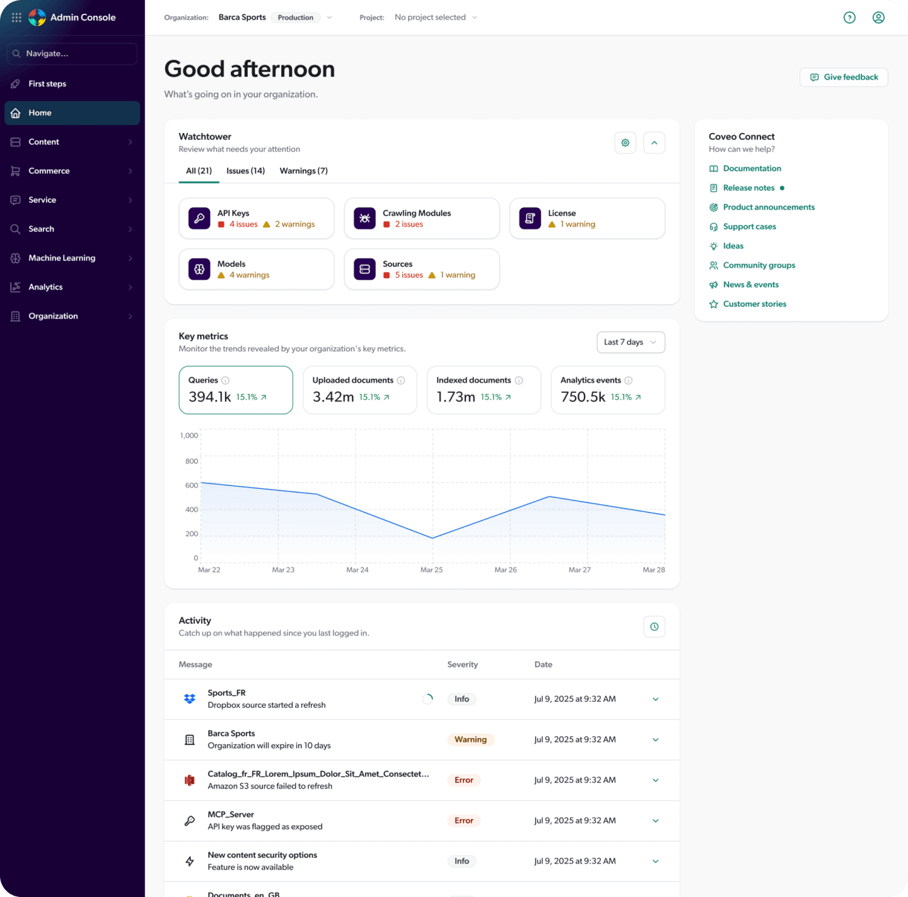Open the Support cases link
The image size is (908, 897).
tap(750, 227)
